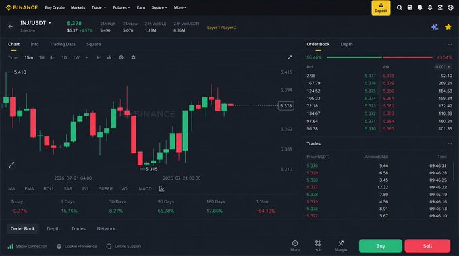Switch to the Trading Data tab
Image resolution: width=459 pixels, height=256 pixels.
click(x=62, y=44)
